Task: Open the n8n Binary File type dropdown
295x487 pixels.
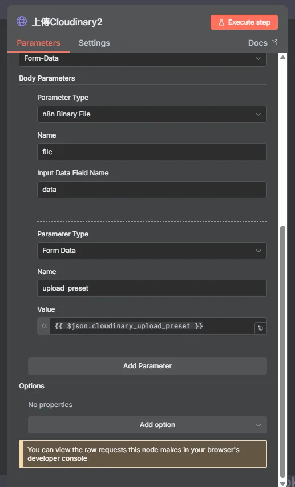Action: pos(152,114)
